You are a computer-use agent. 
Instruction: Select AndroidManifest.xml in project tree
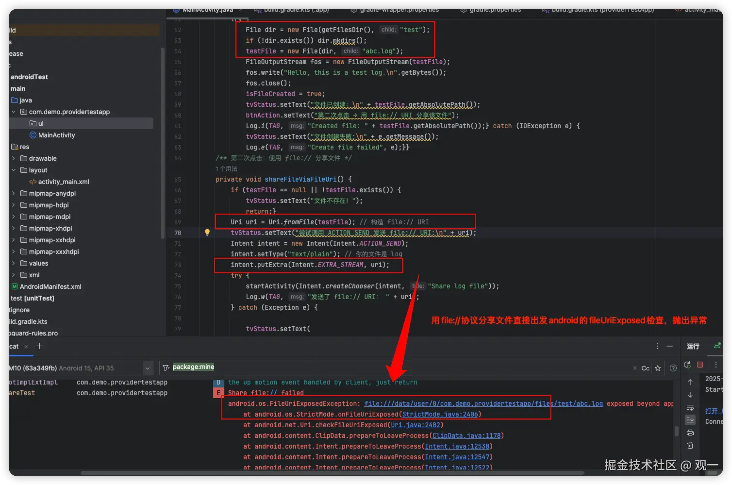coord(50,286)
